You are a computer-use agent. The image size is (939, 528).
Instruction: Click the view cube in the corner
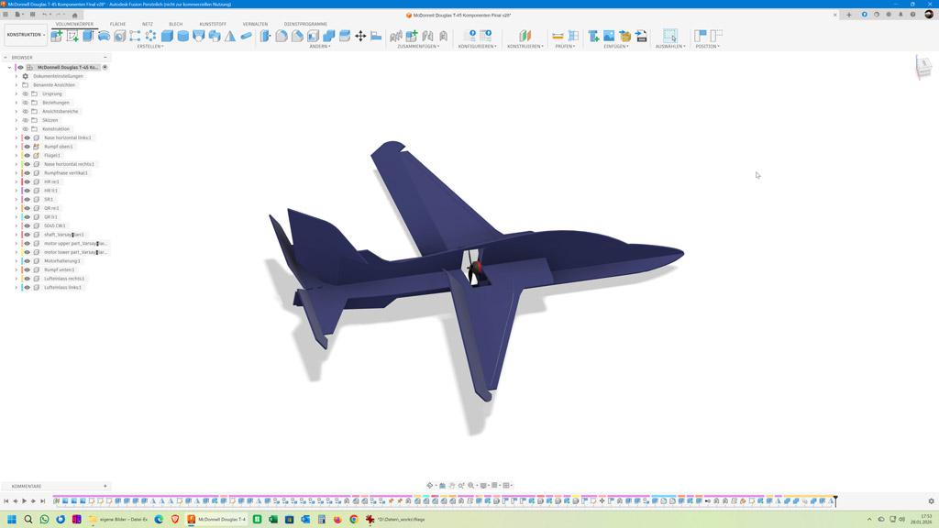click(x=923, y=67)
